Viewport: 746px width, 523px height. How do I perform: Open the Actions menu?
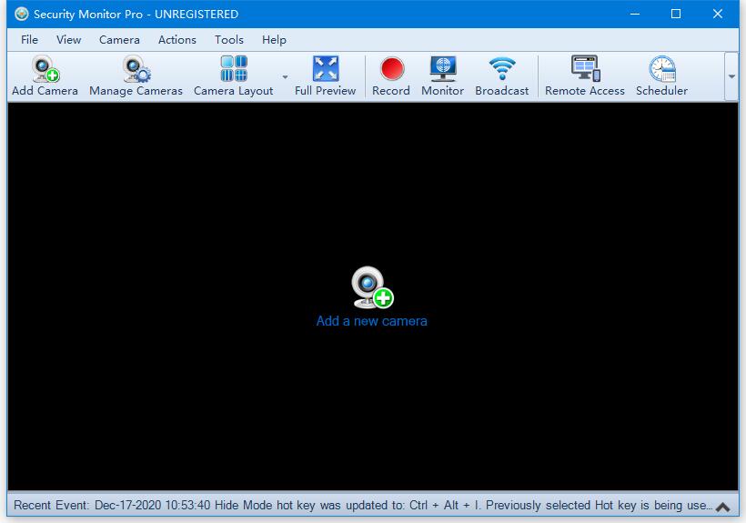[177, 40]
